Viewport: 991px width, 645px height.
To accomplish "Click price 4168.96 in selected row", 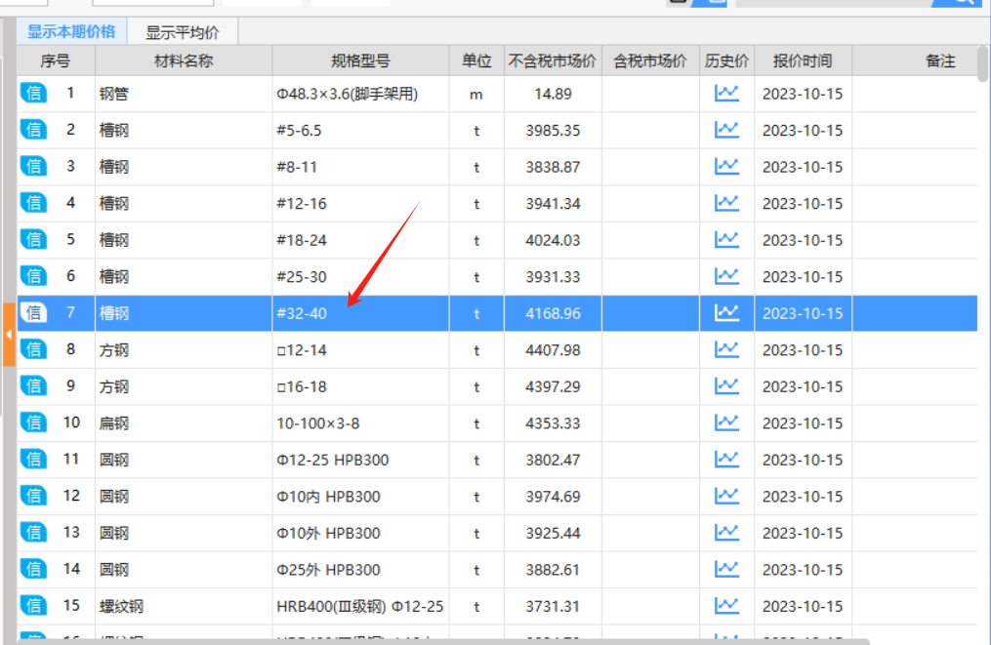I will (x=553, y=313).
